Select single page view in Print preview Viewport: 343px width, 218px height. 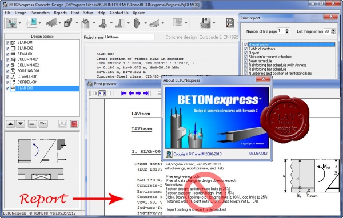(x=95, y=93)
